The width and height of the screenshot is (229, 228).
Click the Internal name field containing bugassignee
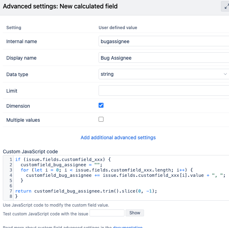pos(164,41)
